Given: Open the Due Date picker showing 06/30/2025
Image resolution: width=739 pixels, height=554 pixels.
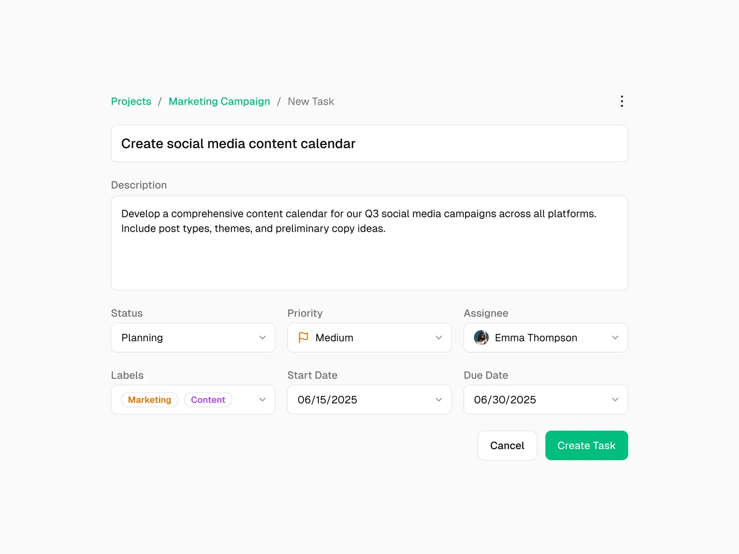Looking at the screenshot, I should coord(536,400).
